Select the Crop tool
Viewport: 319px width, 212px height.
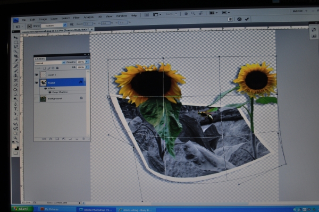point(15,56)
